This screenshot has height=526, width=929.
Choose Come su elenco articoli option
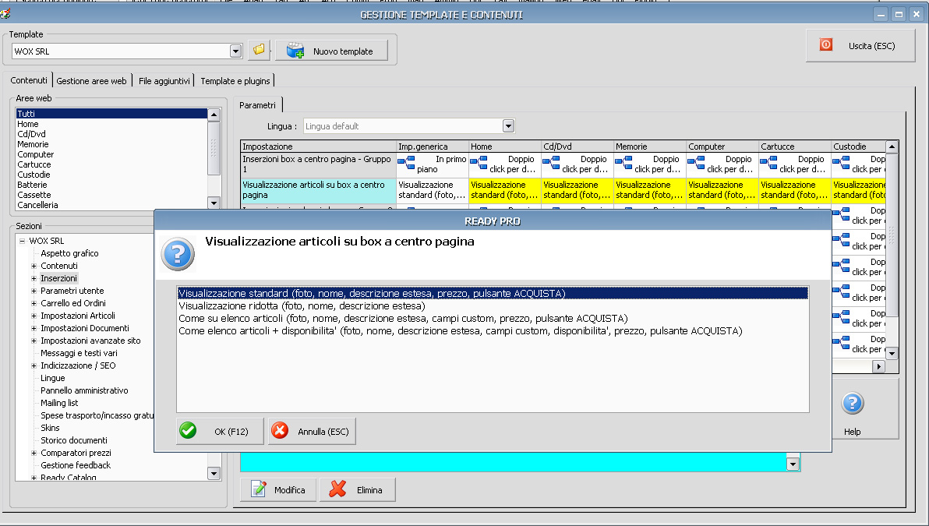tap(493, 318)
